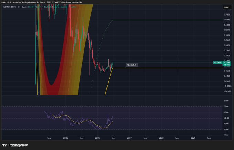This screenshot has width=234, height=150.
Task: Click the 0,6500 price axis label
Action: click(x=227, y=20)
